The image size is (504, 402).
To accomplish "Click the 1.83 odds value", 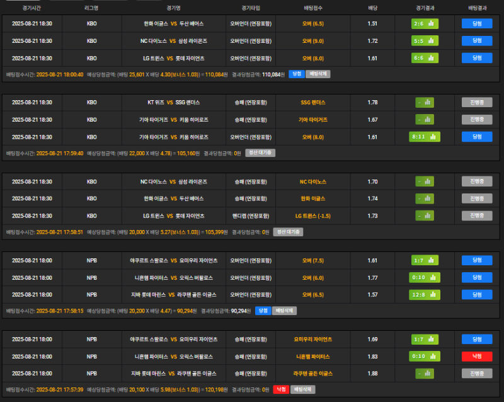I will point(372,357).
